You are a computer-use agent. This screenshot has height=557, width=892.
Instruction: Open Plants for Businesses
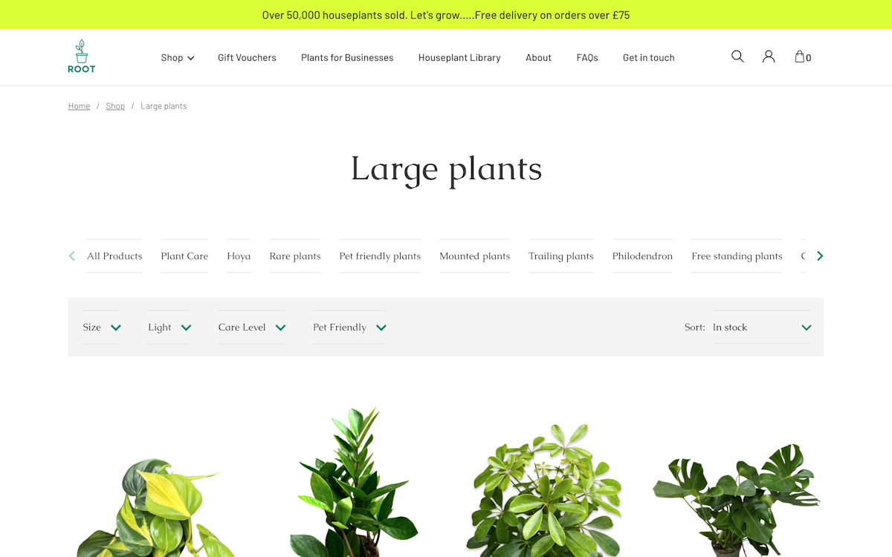[x=347, y=57]
